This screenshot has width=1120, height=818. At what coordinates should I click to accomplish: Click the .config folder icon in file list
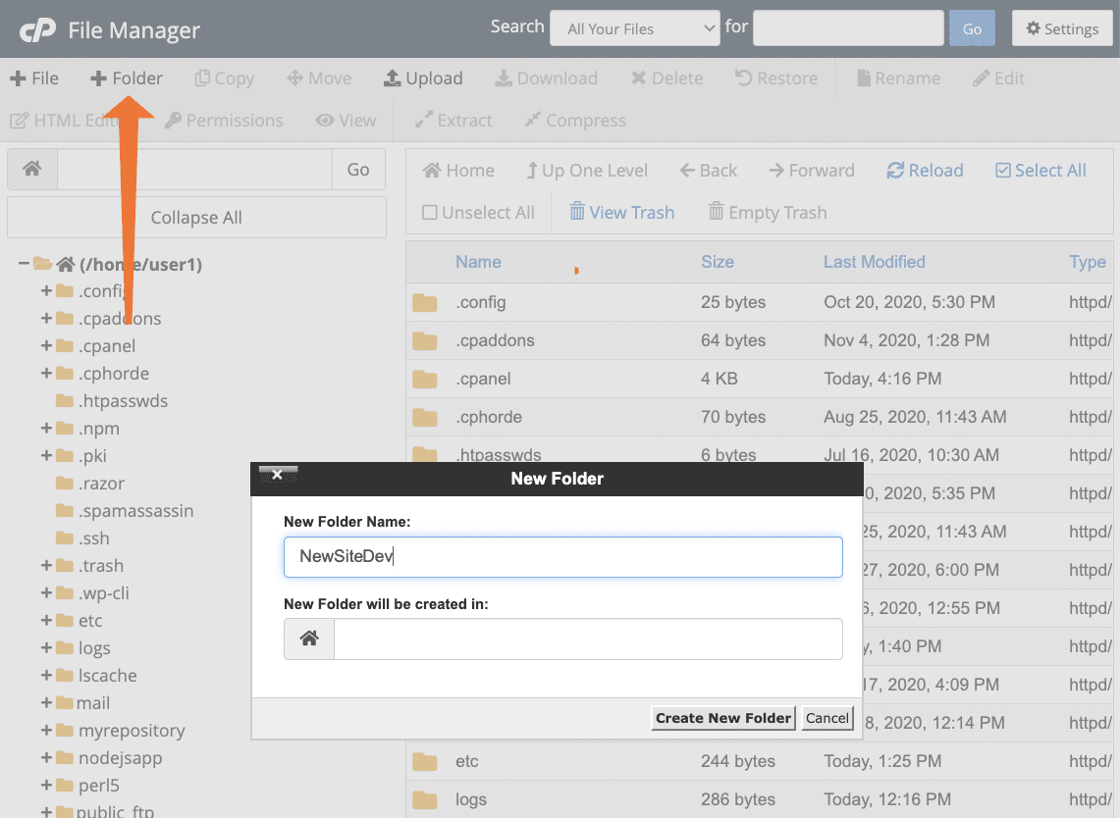pos(425,302)
